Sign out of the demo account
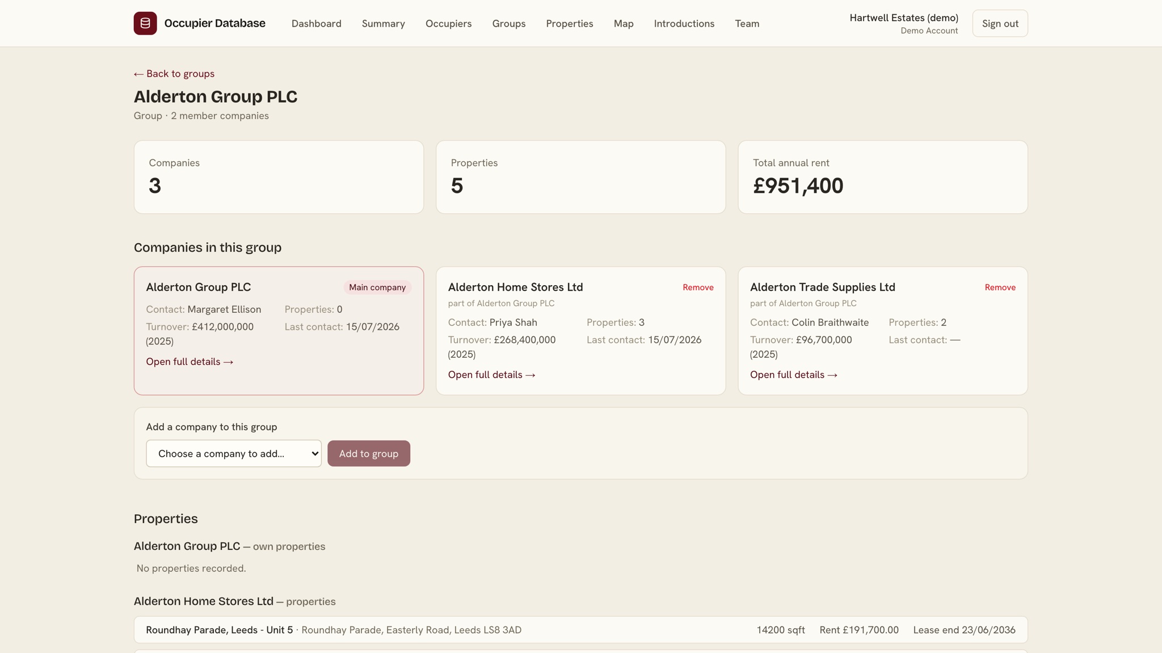Image resolution: width=1162 pixels, height=653 pixels. (1000, 23)
